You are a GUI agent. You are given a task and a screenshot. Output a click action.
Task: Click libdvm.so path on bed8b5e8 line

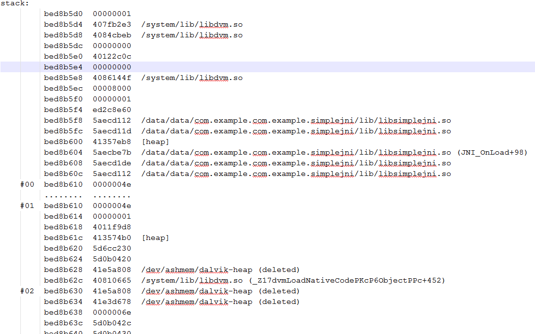(x=192, y=78)
